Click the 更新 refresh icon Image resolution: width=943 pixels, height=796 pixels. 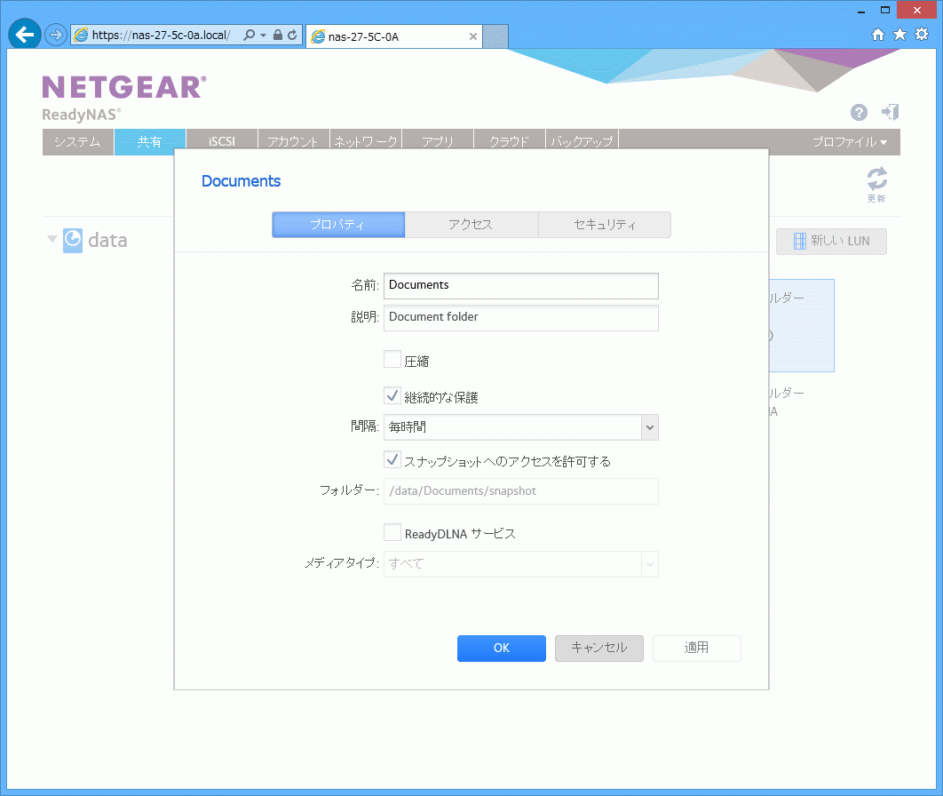(876, 179)
